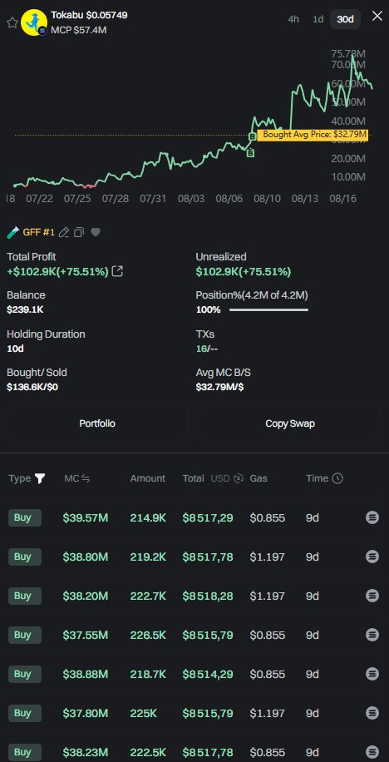Select the 30d chart timeframe
The width and height of the screenshot is (389, 762).
(345, 19)
